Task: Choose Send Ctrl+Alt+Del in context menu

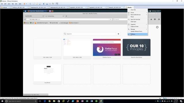Action: pos(137,19)
